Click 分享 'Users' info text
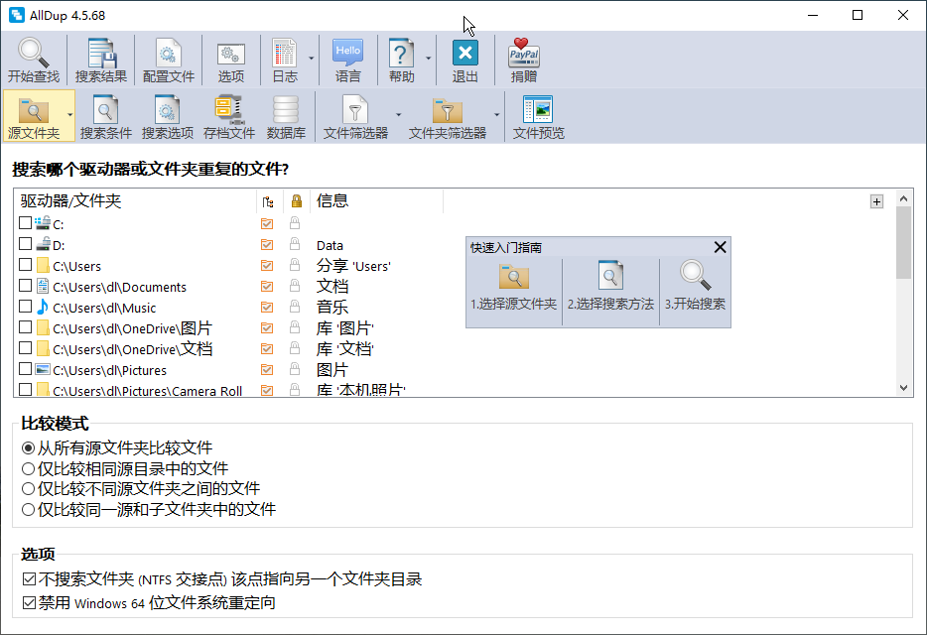Image resolution: width=927 pixels, height=635 pixels. click(x=353, y=266)
